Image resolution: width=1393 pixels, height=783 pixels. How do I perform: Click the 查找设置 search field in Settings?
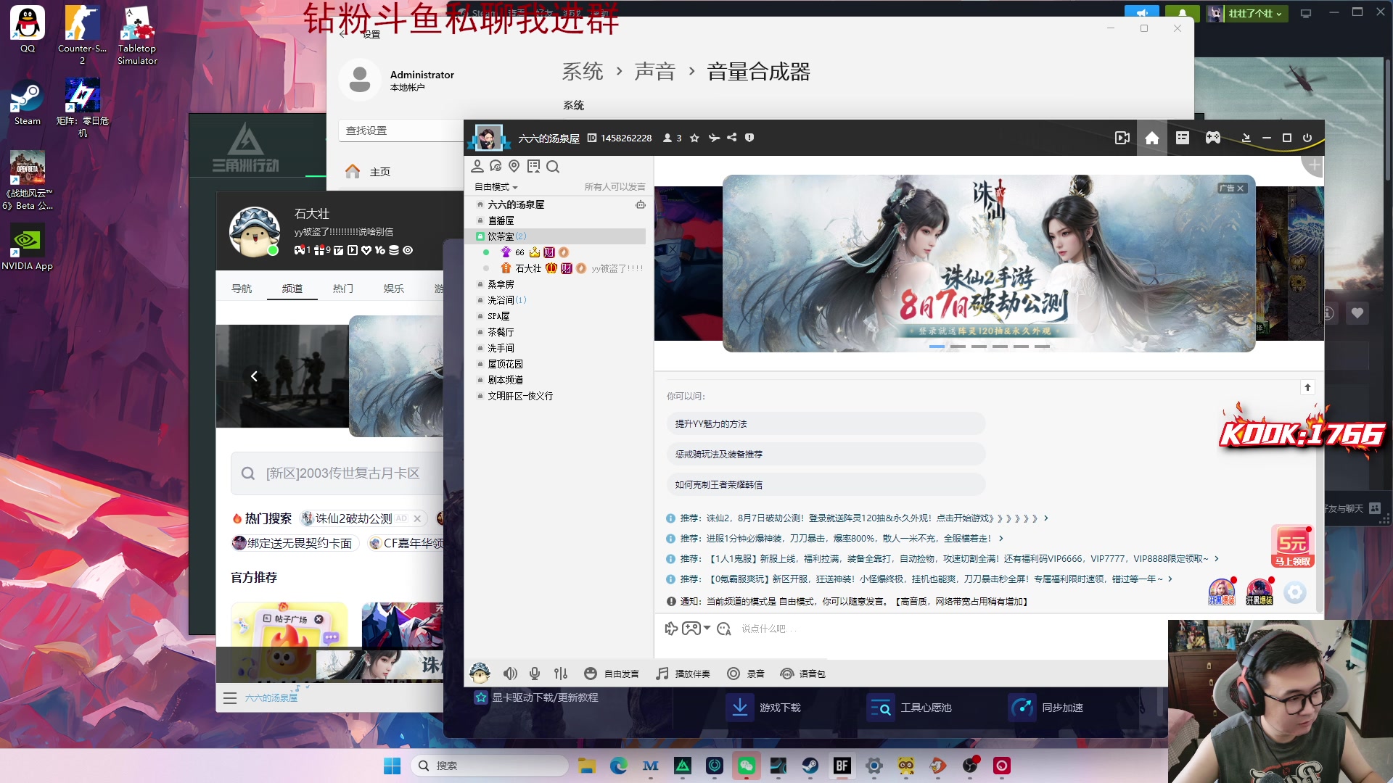click(x=401, y=130)
